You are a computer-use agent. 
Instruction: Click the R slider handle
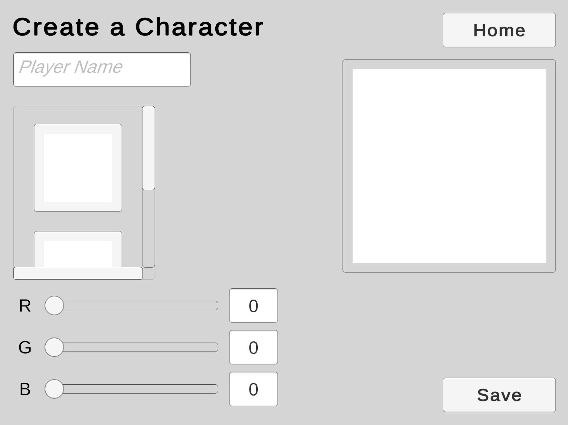click(x=54, y=305)
